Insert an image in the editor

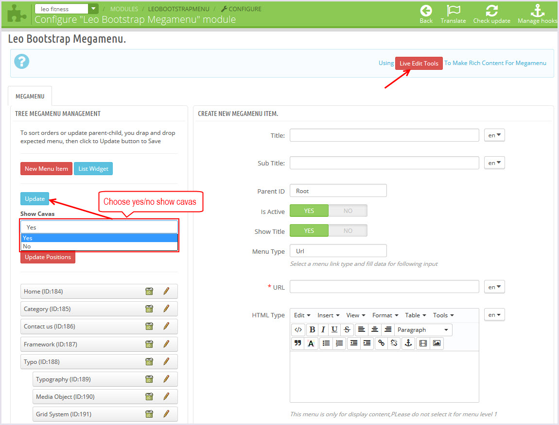(437, 343)
